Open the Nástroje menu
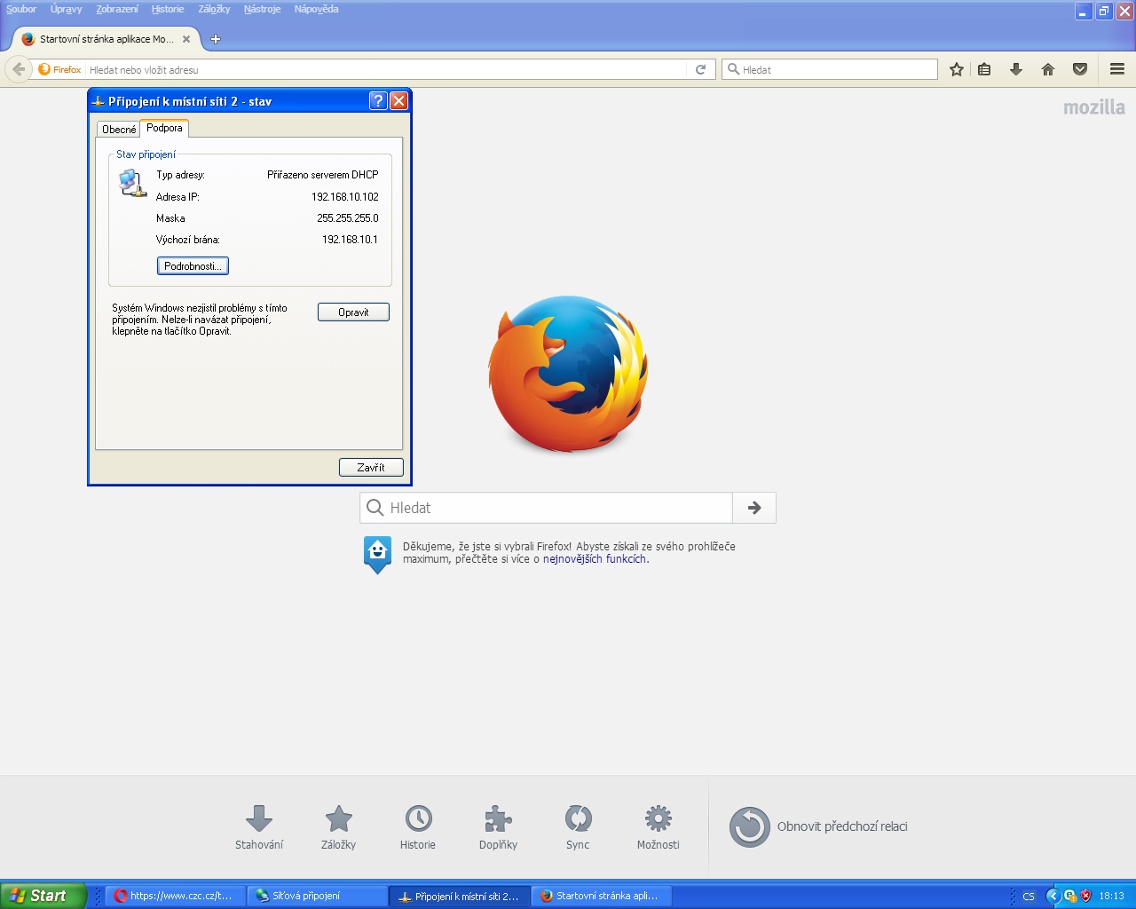The width and height of the screenshot is (1136, 909). 262,9
